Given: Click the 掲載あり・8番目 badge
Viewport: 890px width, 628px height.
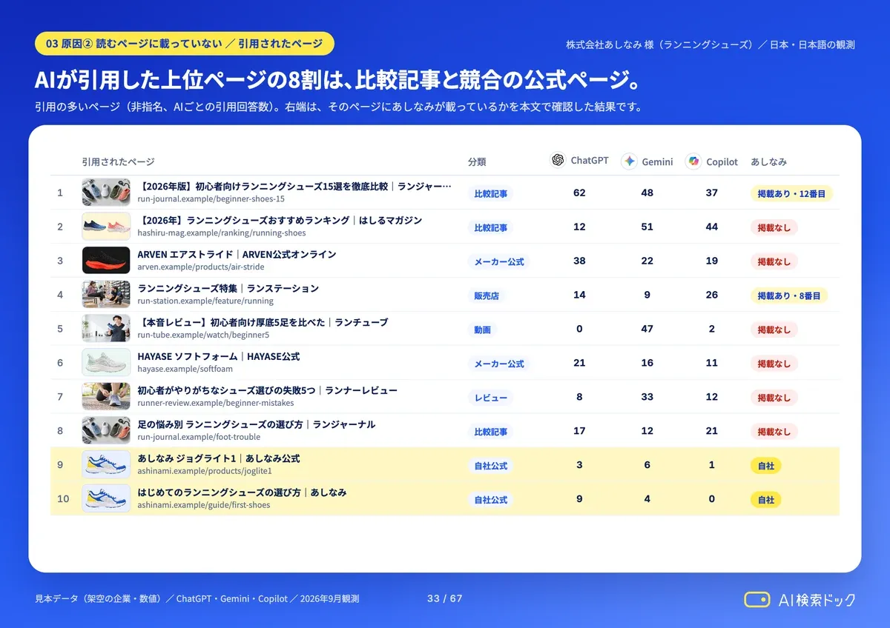Looking at the screenshot, I should (x=789, y=296).
